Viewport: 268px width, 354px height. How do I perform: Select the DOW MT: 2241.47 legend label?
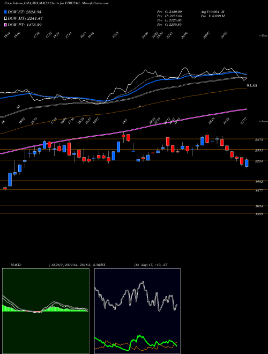25,18
